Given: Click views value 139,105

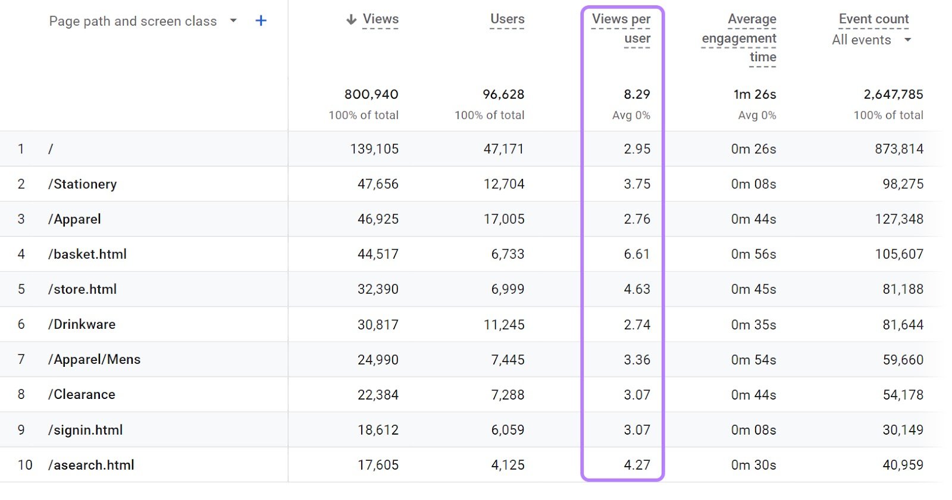Looking at the screenshot, I should click(374, 149).
